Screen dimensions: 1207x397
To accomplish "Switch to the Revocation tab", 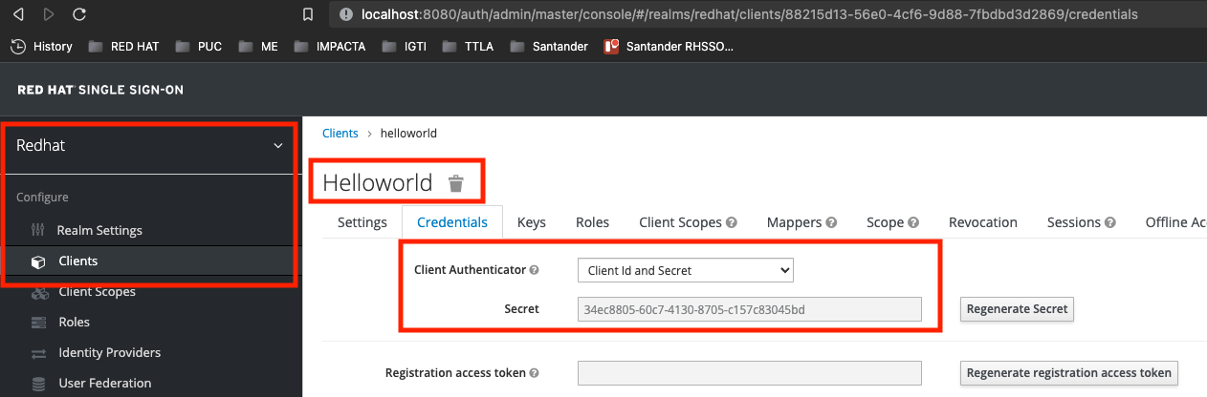I will pos(983,222).
